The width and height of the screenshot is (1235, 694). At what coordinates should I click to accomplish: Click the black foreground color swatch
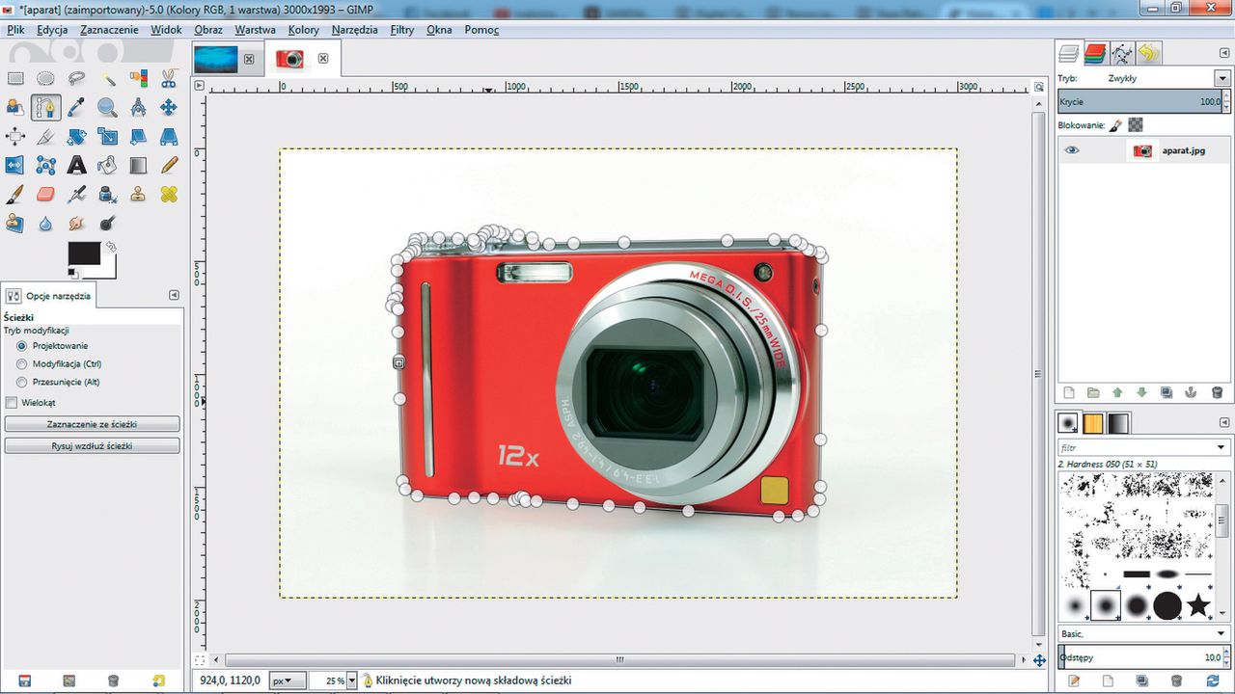84,254
